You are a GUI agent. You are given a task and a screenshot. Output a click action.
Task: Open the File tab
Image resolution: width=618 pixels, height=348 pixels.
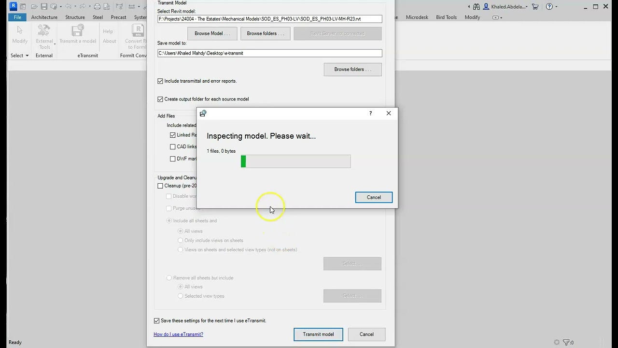[x=17, y=17]
